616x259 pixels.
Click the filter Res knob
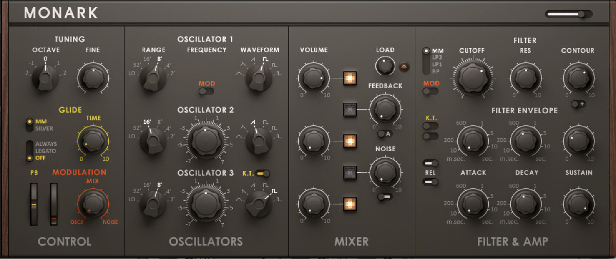(x=526, y=78)
